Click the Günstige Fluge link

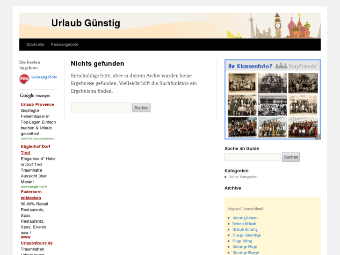click(x=245, y=247)
